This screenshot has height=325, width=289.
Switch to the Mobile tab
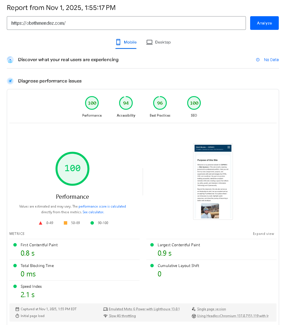pyautogui.click(x=126, y=42)
